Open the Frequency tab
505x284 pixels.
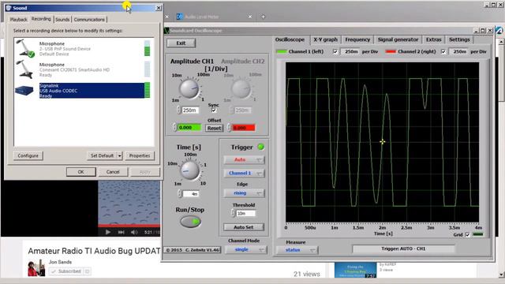[x=357, y=39]
